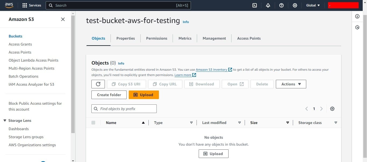Open AWS Organizations settings
Screen dimensions: 367x162
32,145
